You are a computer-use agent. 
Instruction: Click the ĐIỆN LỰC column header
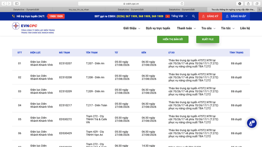click(x=35, y=53)
